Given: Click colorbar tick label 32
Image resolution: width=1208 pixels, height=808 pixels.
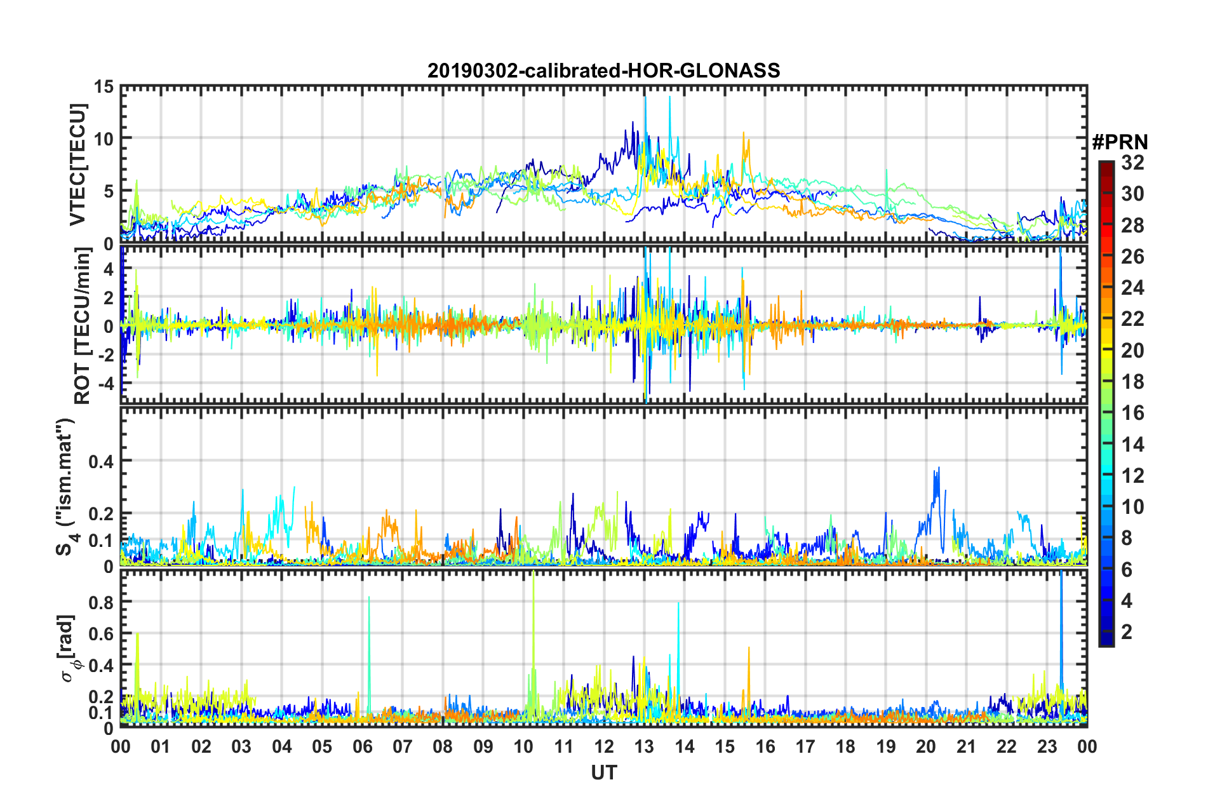Looking at the screenshot, I should (1132, 163).
